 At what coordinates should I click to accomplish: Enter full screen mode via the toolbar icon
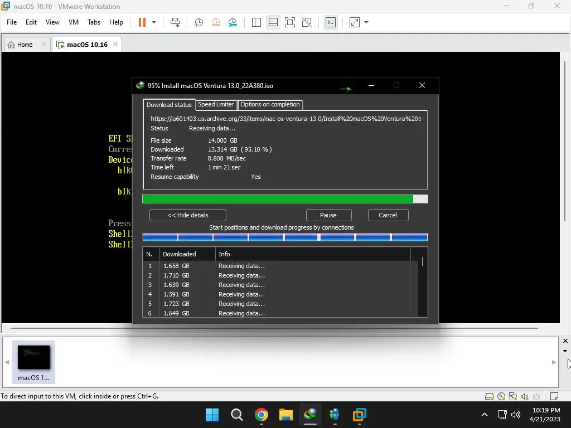click(290, 22)
